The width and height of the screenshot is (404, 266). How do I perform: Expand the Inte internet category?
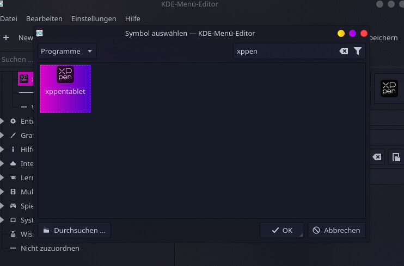click(x=2, y=163)
